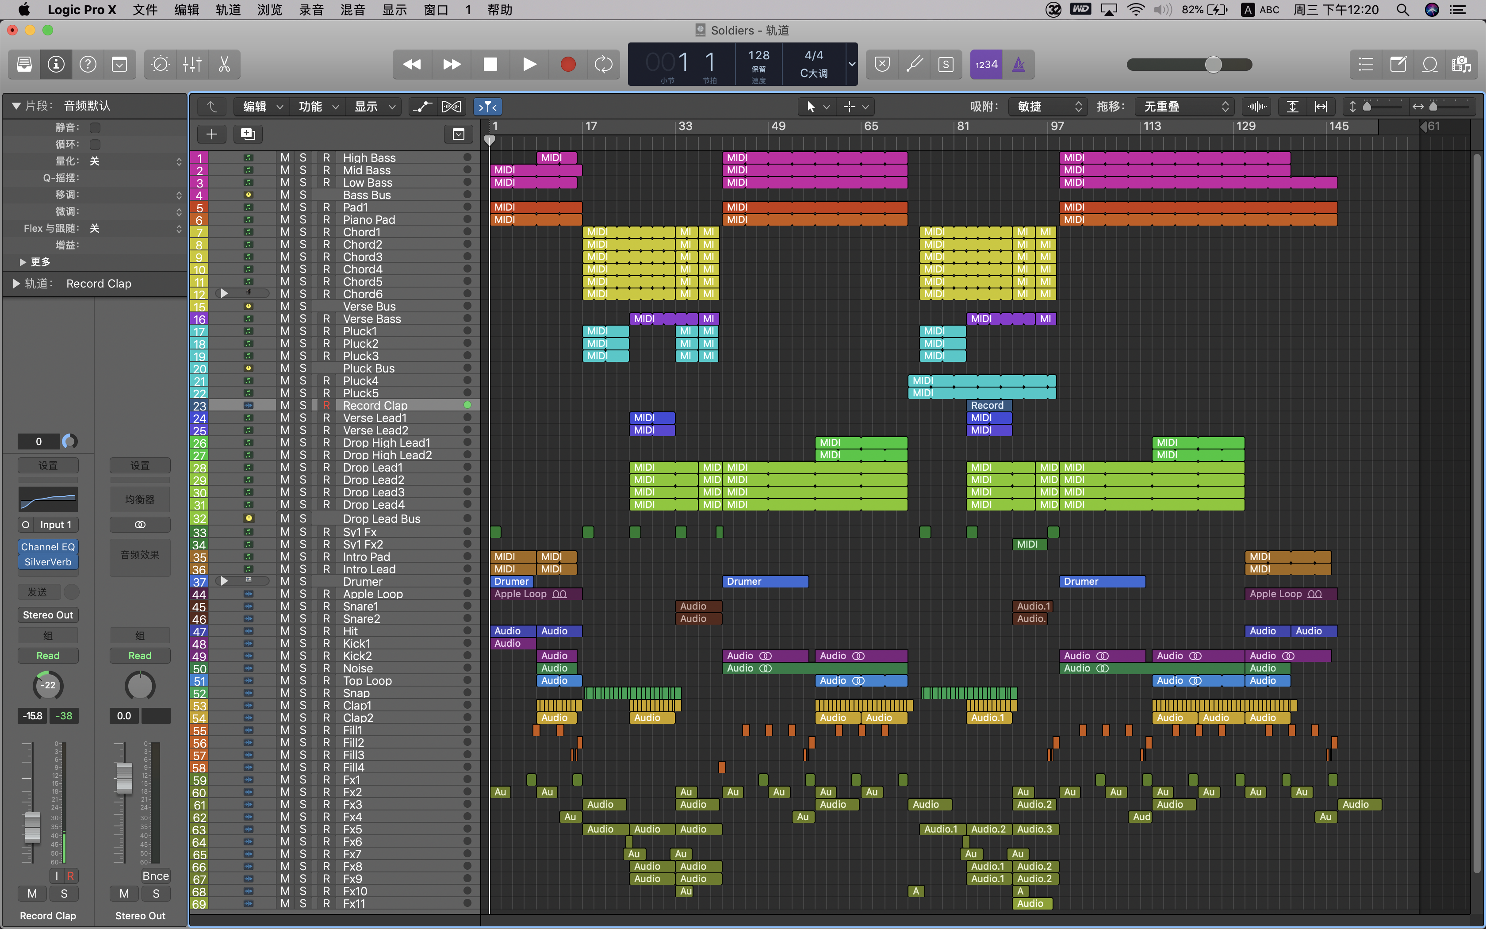Image resolution: width=1486 pixels, height=929 pixels.
Task: Click the Tuner icon
Action: [x=914, y=64]
